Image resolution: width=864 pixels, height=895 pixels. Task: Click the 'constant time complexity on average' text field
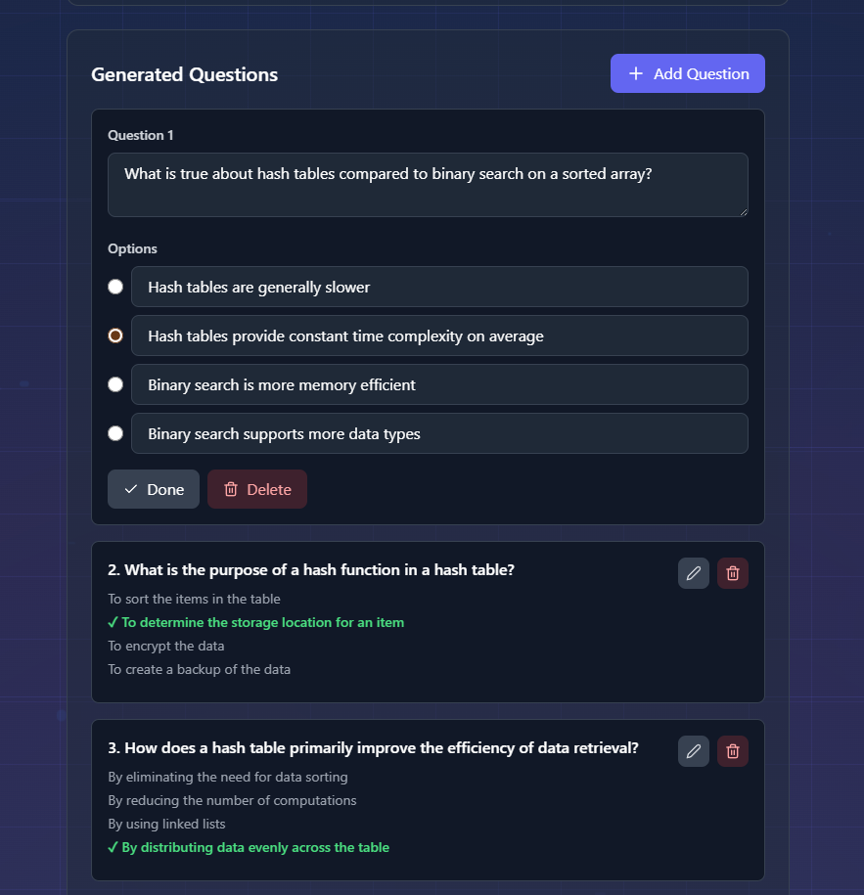click(439, 336)
